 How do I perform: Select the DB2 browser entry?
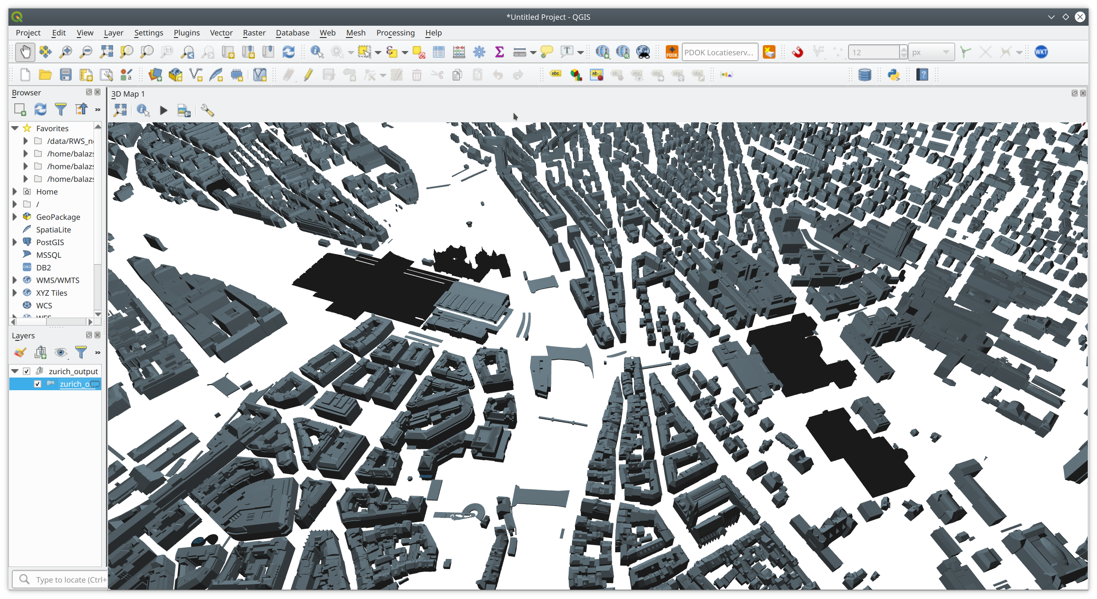click(x=43, y=267)
